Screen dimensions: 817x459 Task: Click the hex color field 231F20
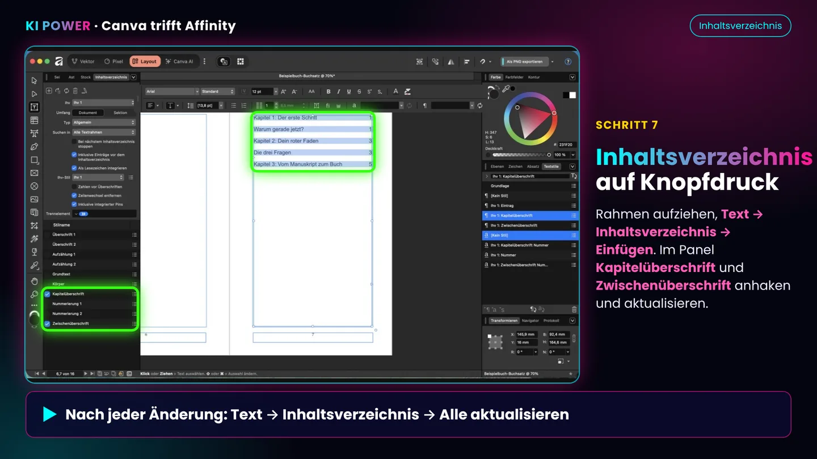566,145
